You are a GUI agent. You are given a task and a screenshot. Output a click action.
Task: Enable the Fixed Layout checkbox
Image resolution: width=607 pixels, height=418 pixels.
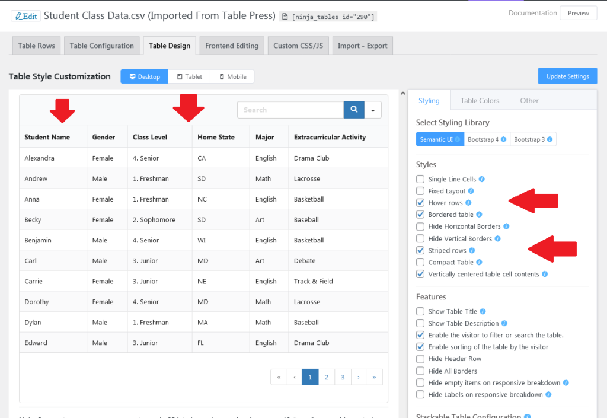[x=420, y=190]
